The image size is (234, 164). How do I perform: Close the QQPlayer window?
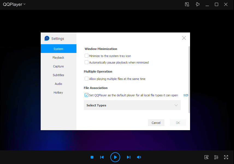[226, 4]
